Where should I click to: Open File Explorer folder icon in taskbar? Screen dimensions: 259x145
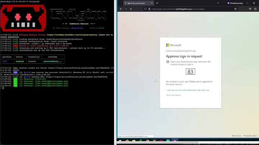134,141
